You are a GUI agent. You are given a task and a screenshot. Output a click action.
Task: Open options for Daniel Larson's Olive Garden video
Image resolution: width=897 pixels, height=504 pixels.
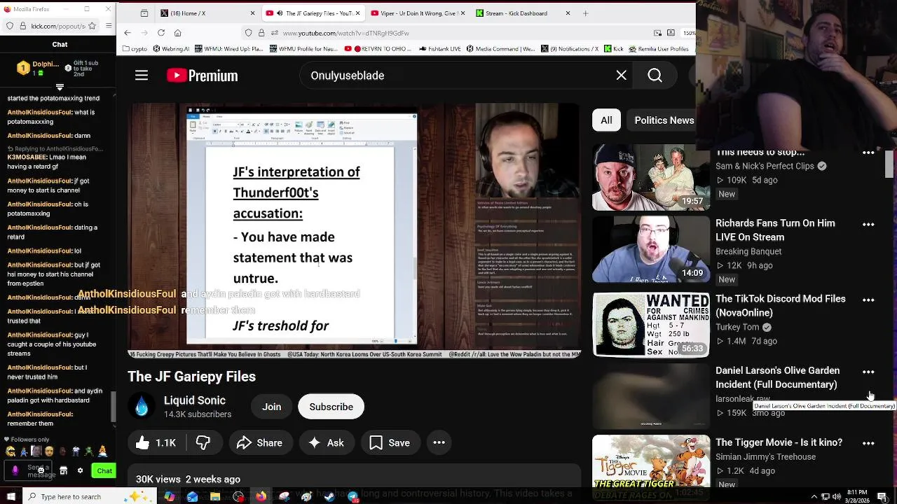(868, 372)
